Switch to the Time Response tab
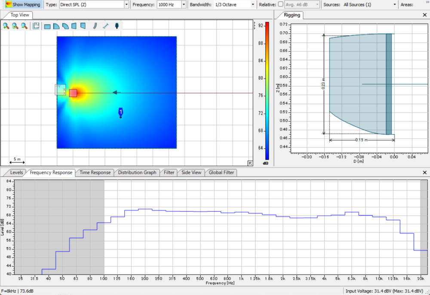The height and width of the screenshot is (295, 430). [95, 172]
